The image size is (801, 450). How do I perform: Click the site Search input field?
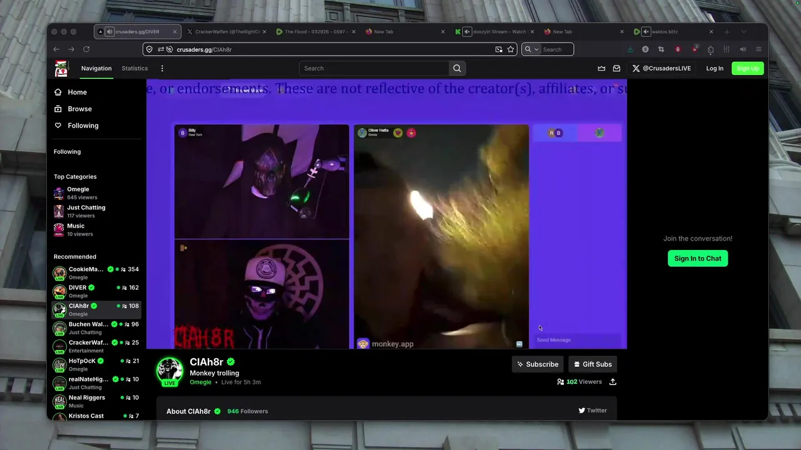click(374, 69)
